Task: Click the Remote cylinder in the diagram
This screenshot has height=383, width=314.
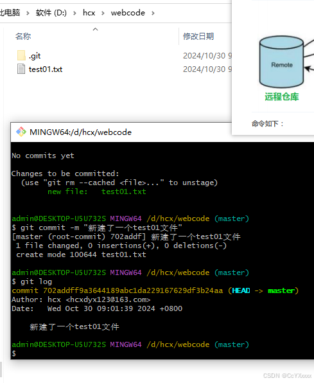Action: coord(281,62)
